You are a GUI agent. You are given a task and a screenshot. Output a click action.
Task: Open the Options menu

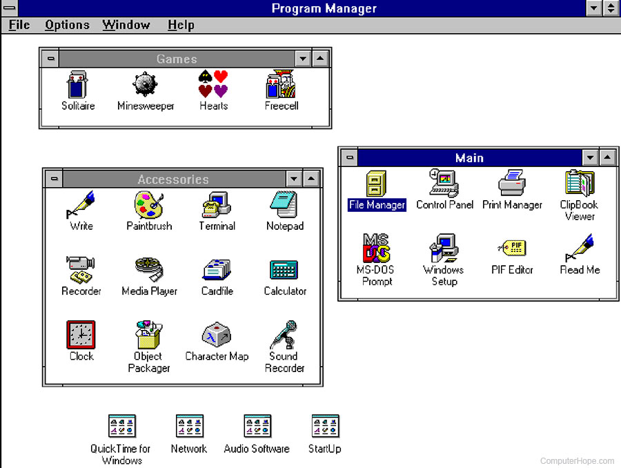pos(67,25)
